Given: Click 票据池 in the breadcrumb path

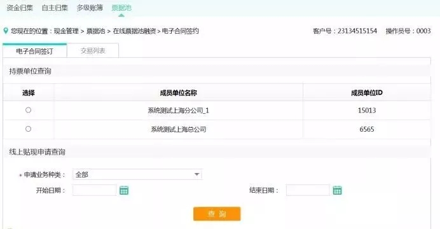Looking at the screenshot, I should tap(95, 31).
